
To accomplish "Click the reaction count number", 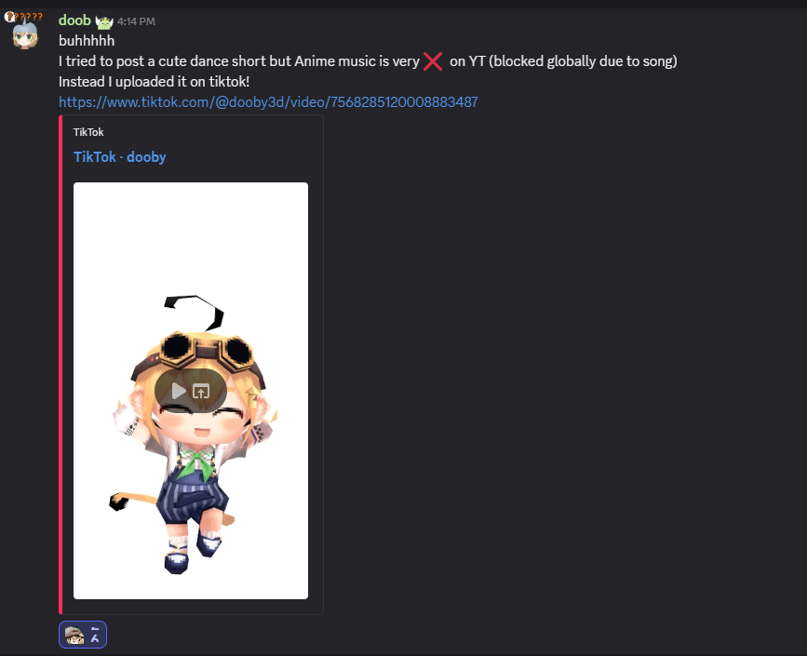I will tap(95, 635).
